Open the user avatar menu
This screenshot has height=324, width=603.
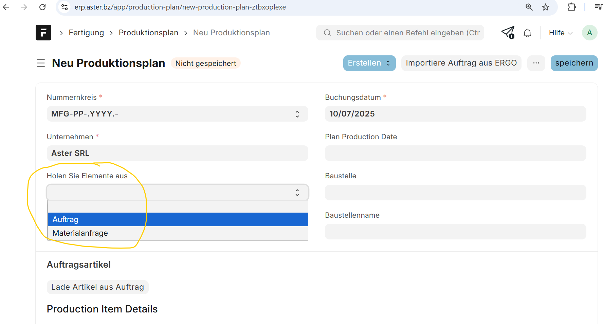click(589, 33)
